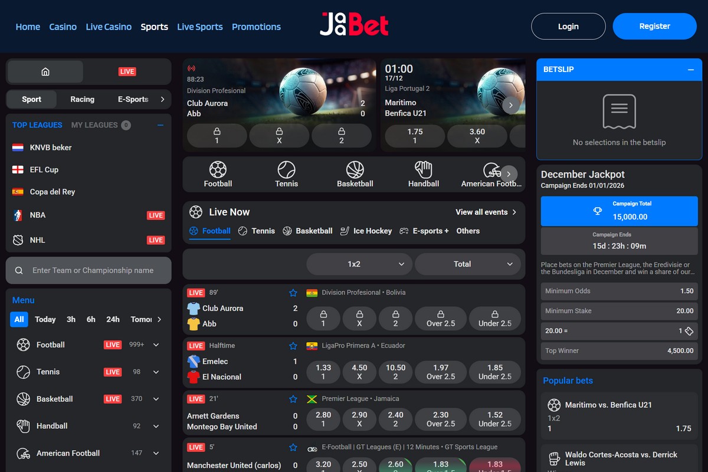Click the Campaign Total progress bar

pyautogui.click(x=618, y=211)
